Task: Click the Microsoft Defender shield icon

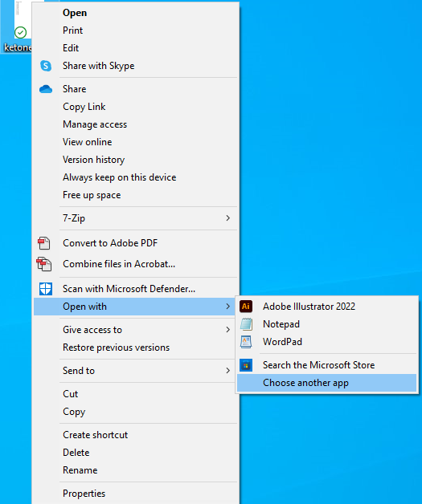Action: point(46,289)
